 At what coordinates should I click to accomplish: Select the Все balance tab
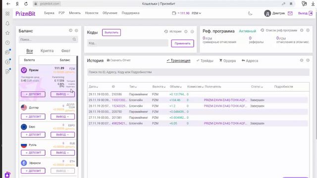coord(30,51)
